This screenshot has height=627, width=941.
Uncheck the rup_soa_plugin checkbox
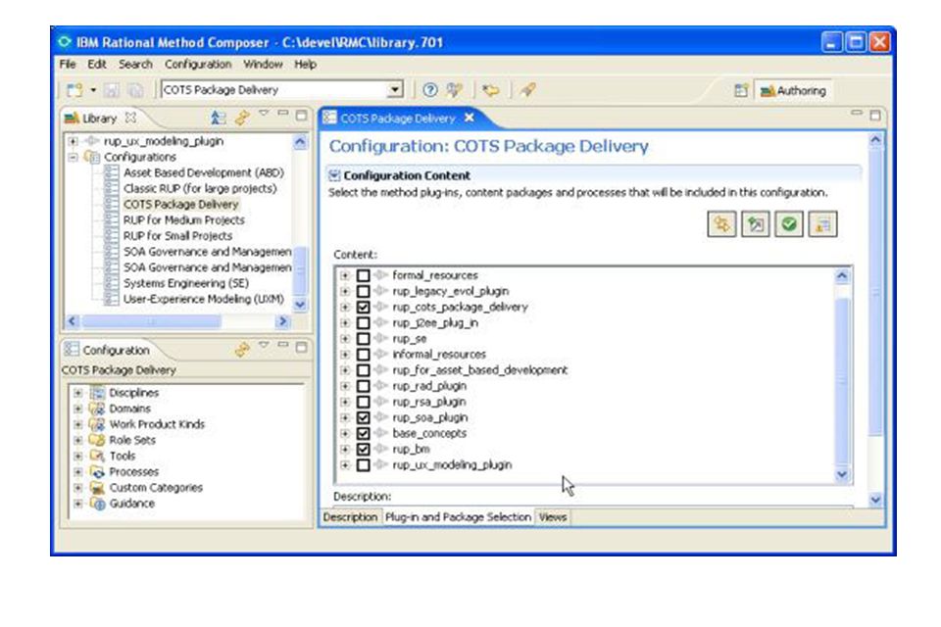pyautogui.click(x=363, y=417)
